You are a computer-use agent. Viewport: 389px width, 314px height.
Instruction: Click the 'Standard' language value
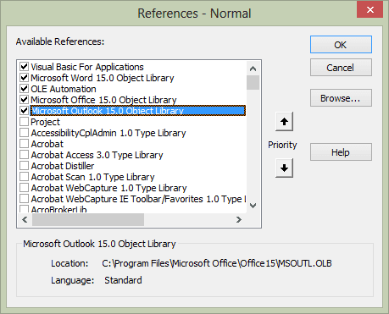coord(123,280)
